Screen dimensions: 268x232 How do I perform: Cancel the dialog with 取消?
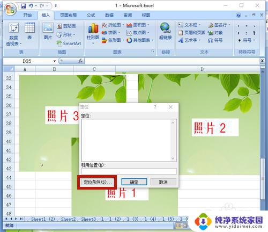tap(163, 182)
